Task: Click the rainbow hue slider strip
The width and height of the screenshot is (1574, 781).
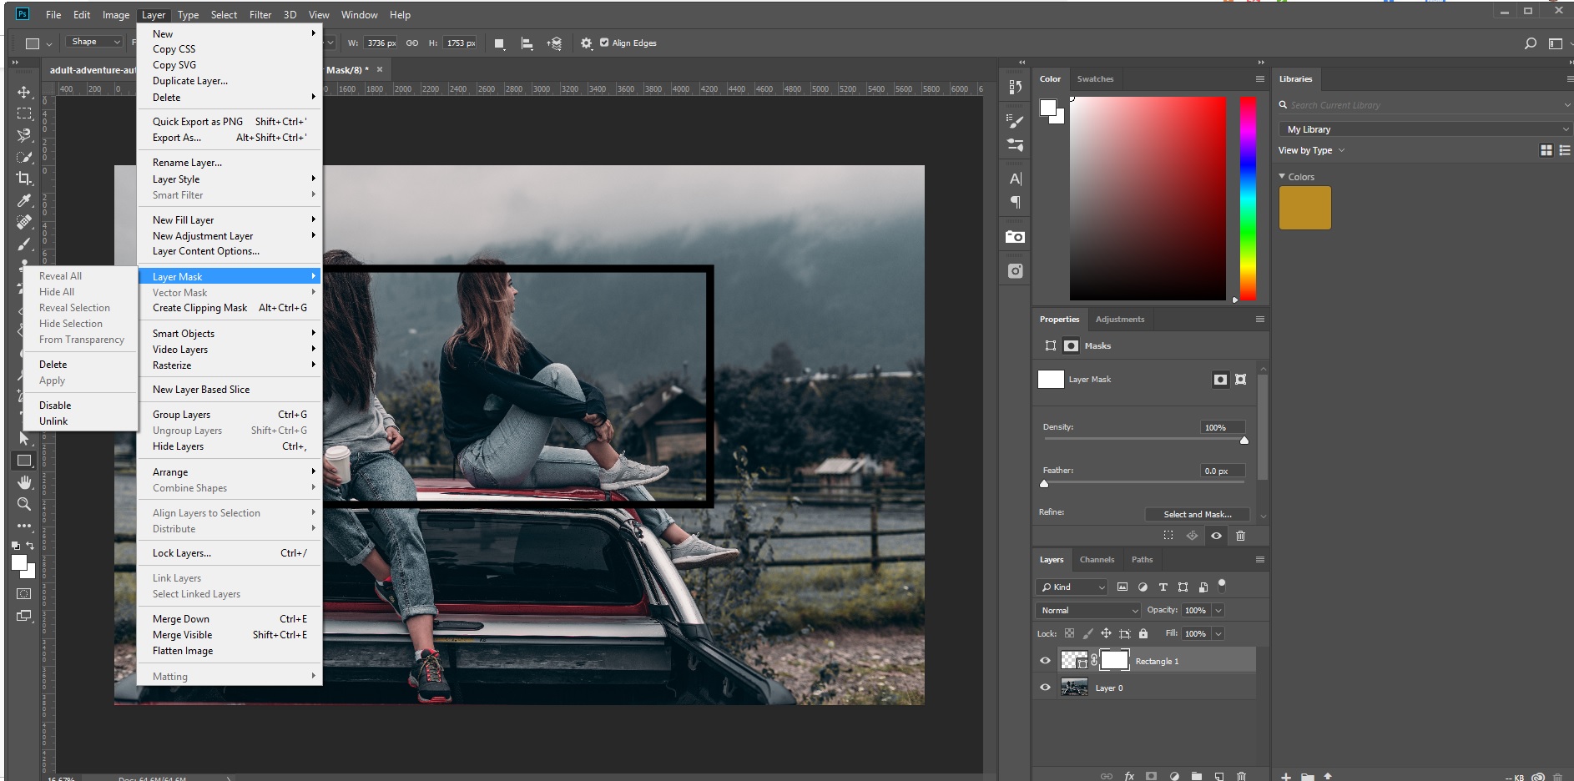Action: click(1248, 199)
